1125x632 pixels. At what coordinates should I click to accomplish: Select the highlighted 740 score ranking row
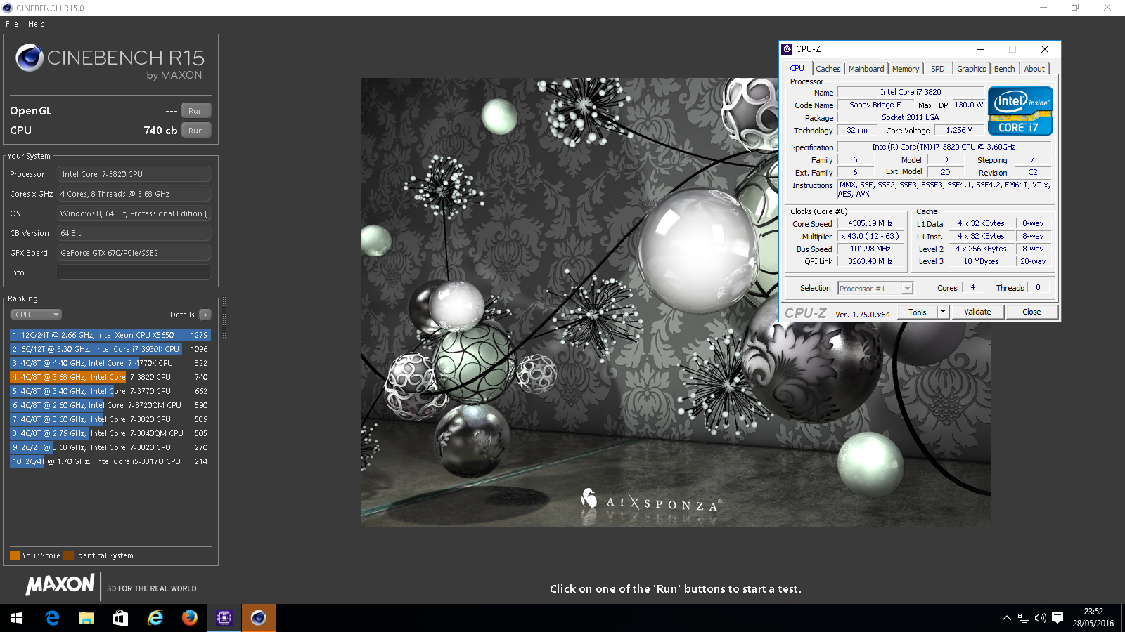point(110,377)
